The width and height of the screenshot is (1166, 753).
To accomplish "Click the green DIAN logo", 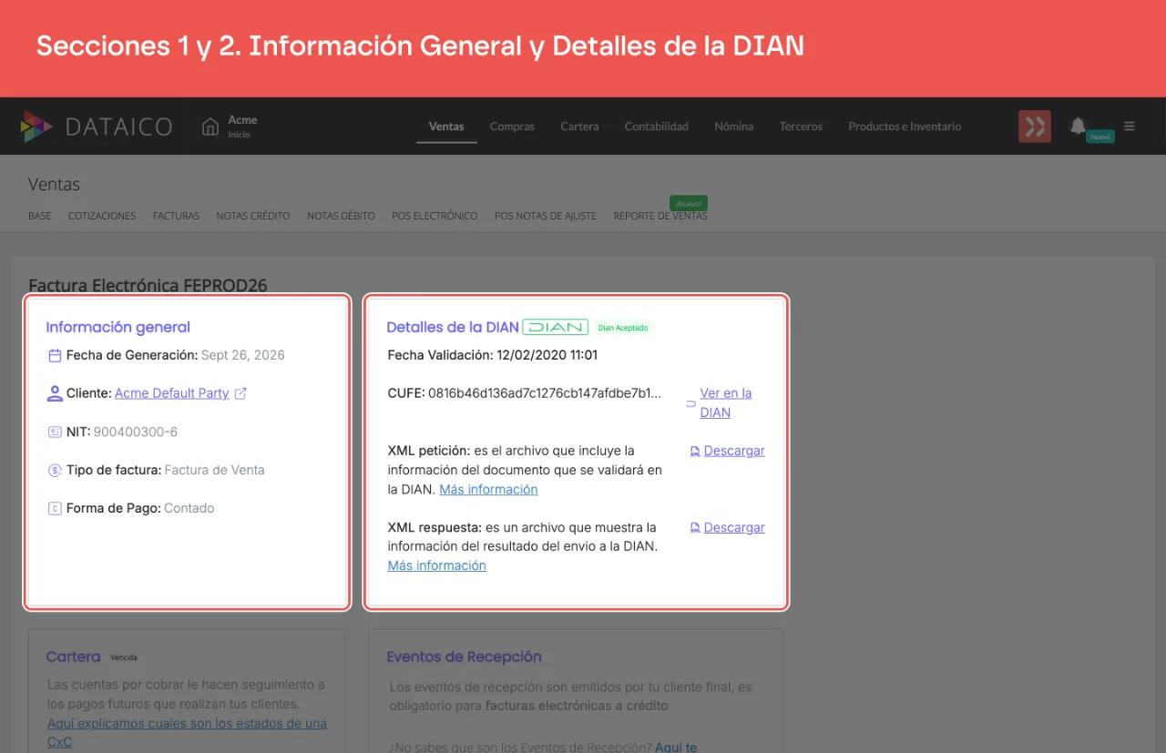I will point(556,327).
